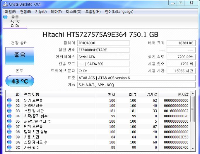Click threshold value 62 in first row
Viewport: 200px width, 154px height.
click(155, 100)
